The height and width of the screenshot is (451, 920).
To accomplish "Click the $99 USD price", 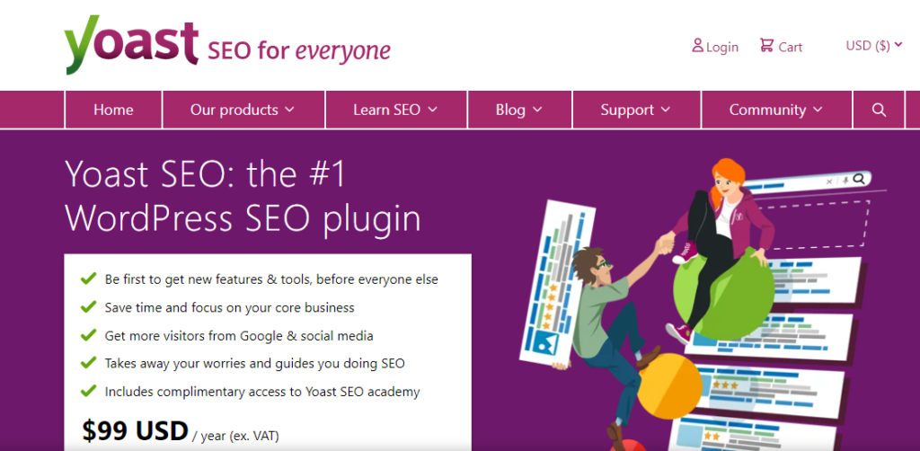I will click(x=135, y=431).
